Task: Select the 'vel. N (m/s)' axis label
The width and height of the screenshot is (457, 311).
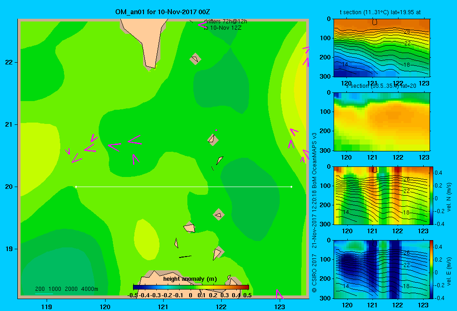Action: pos(449,197)
